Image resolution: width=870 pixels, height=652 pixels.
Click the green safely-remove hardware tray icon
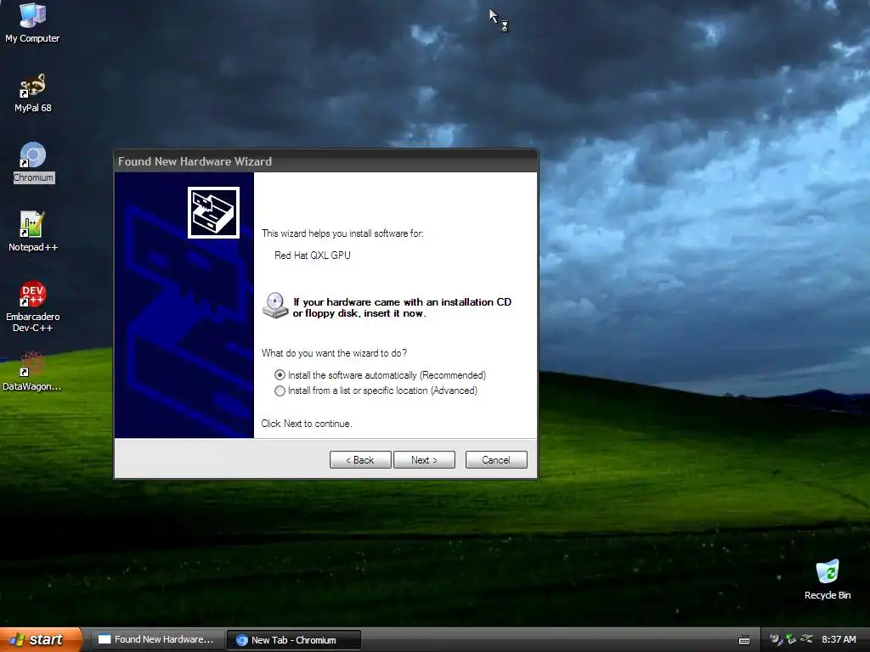pos(791,639)
